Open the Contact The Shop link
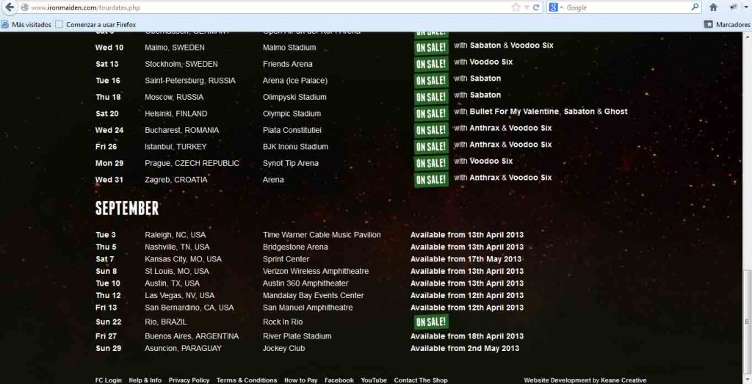 pyautogui.click(x=421, y=380)
